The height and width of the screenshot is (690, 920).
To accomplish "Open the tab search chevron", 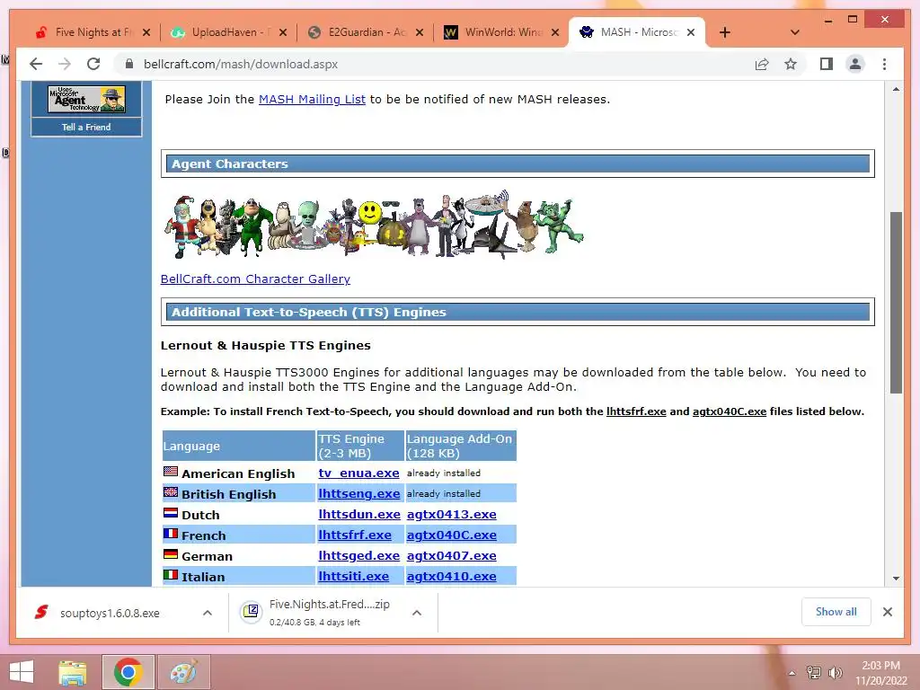I will [x=795, y=32].
